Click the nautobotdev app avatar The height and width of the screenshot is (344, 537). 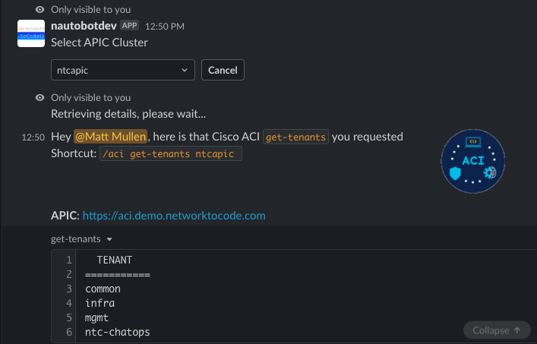(x=31, y=33)
